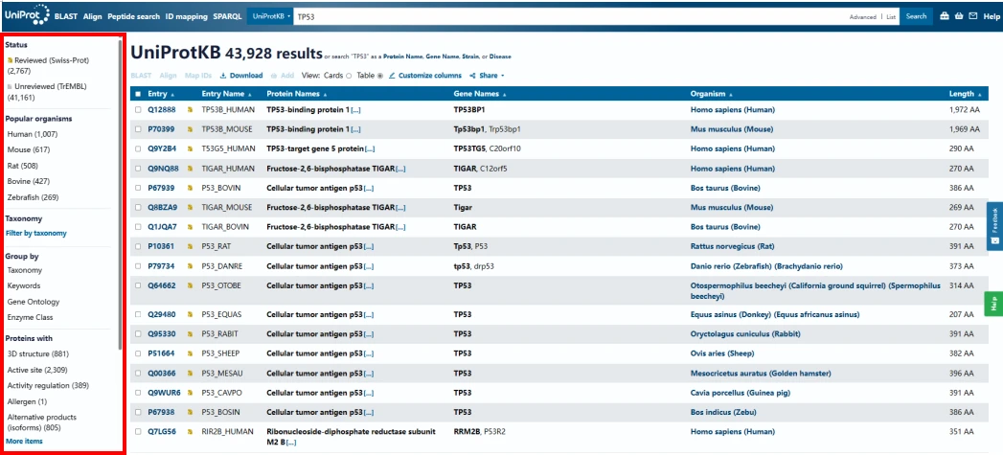Check the box for entry P10361
The image size is (1003, 455).
tap(138, 246)
